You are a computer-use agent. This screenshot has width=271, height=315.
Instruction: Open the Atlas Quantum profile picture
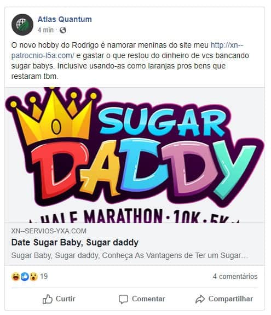point(22,25)
